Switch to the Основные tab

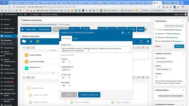tap(66, 39)
